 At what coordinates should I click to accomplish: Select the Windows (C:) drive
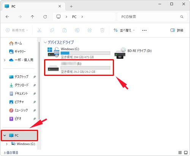(x=79, y=53)
